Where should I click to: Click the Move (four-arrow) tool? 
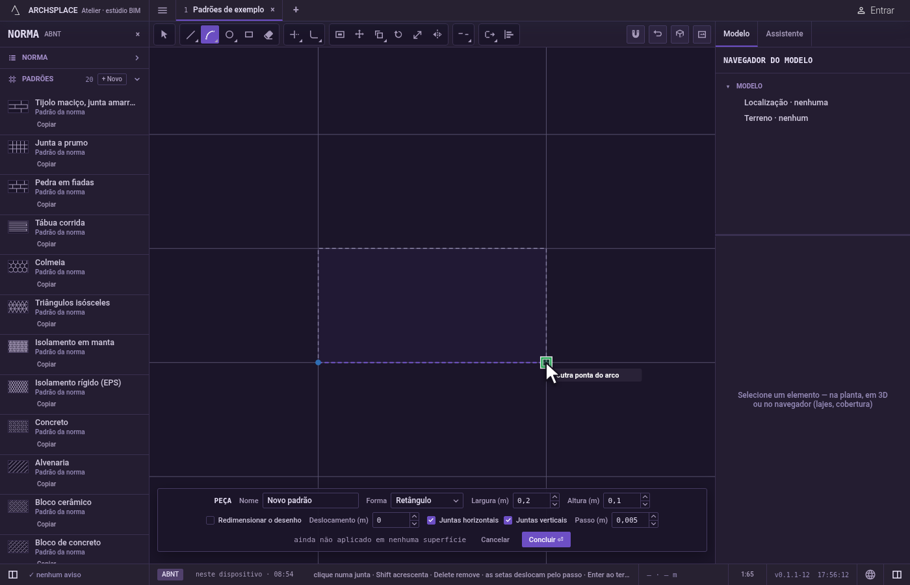pos(359,34)
